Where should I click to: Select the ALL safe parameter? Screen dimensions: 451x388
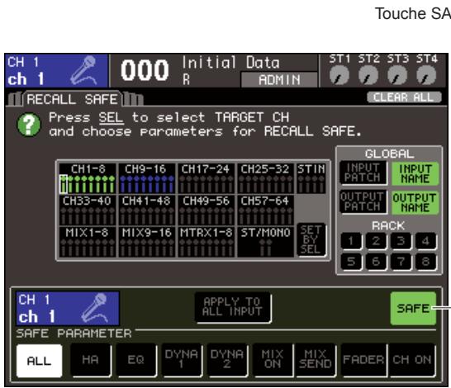(39, 361)
